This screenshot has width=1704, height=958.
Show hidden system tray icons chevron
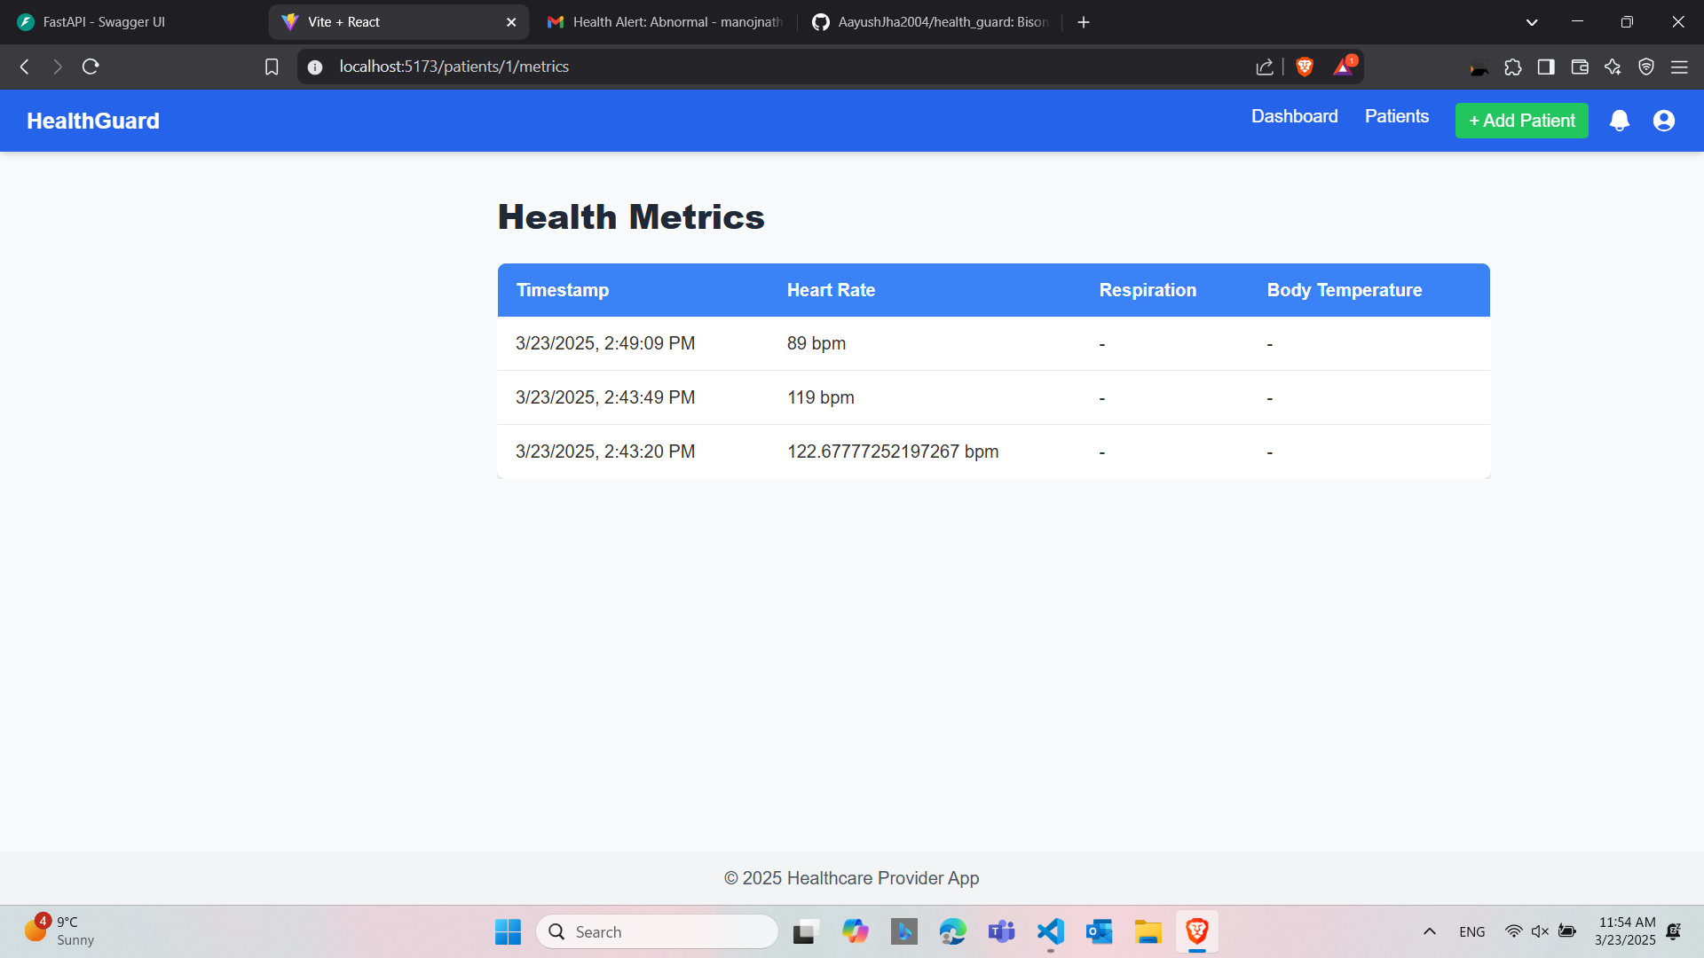point(1430,931)
